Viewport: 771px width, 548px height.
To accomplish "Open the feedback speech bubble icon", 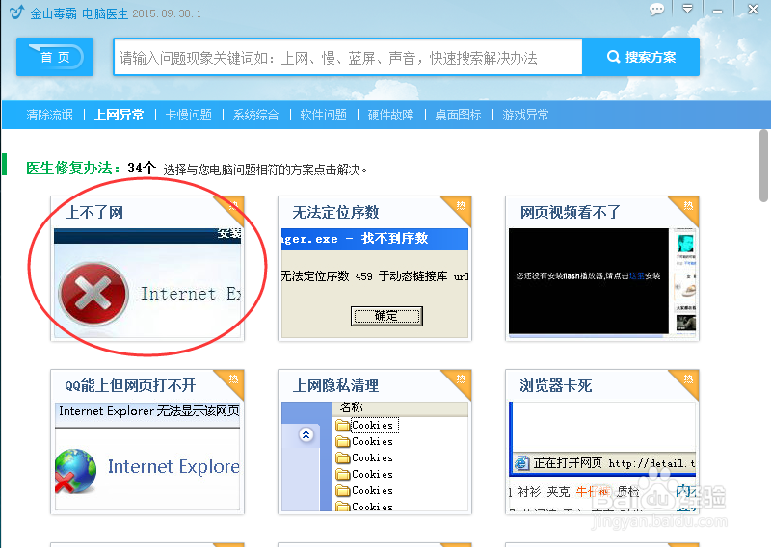I will 656,9.
